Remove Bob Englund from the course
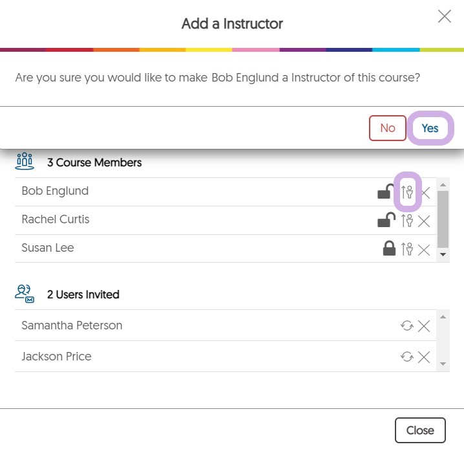Screen dimensions: 464x451 [x=425, y=193]
